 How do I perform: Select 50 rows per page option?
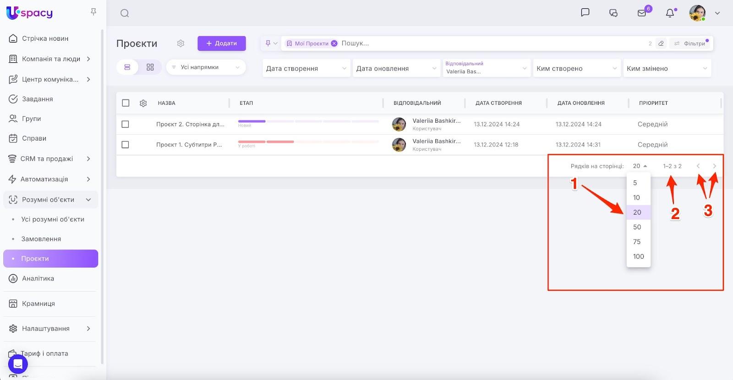tap(637, 227)
